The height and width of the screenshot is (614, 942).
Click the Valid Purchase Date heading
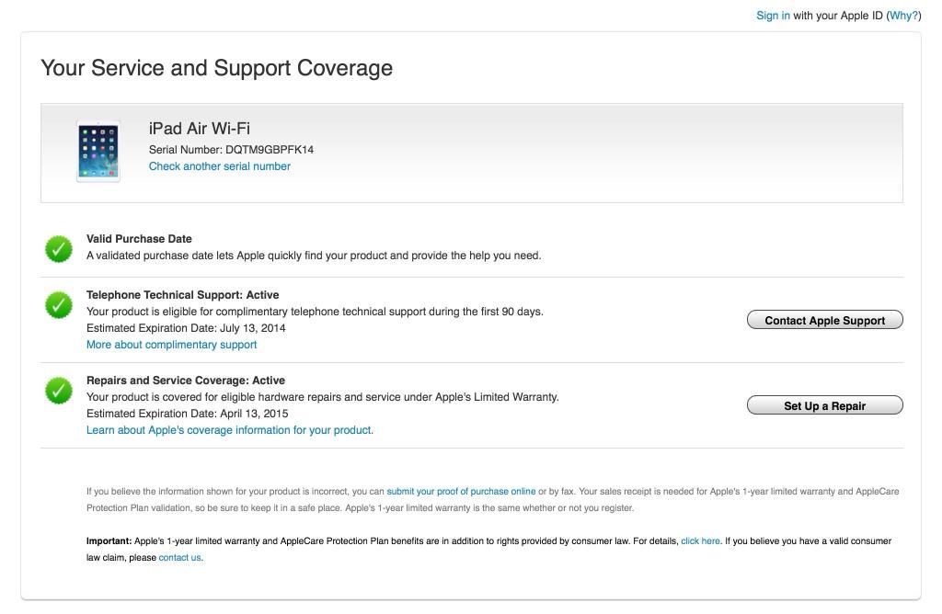[139, 238]
